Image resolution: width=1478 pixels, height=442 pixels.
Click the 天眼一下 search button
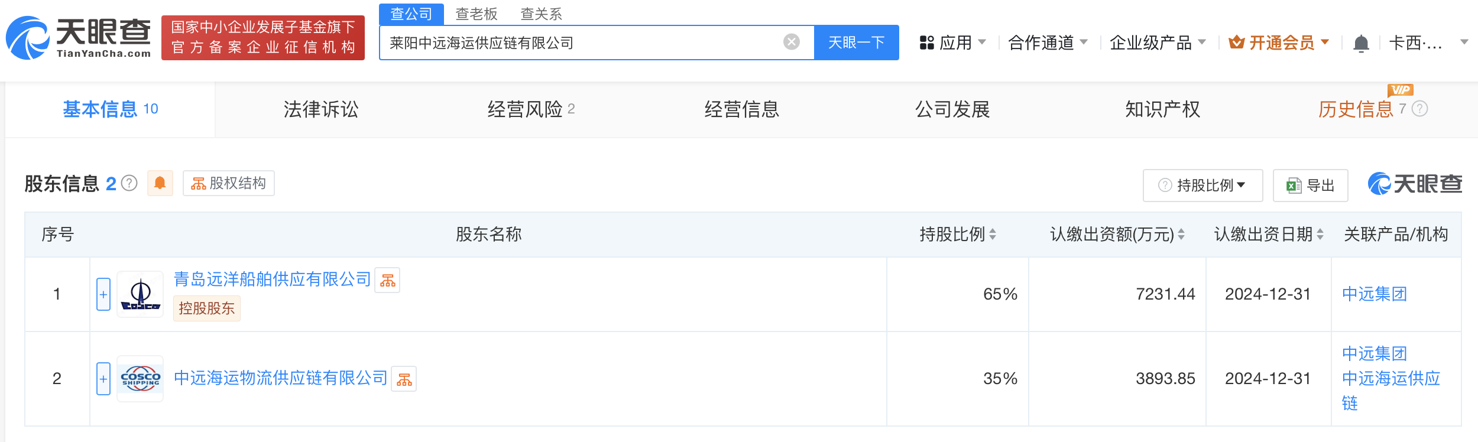(x=857, y=43)
